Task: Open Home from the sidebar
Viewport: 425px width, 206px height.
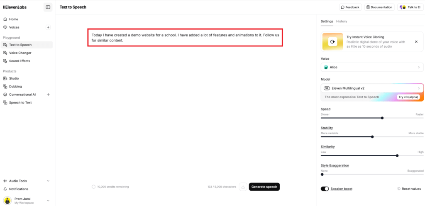Action: (27, 19)
